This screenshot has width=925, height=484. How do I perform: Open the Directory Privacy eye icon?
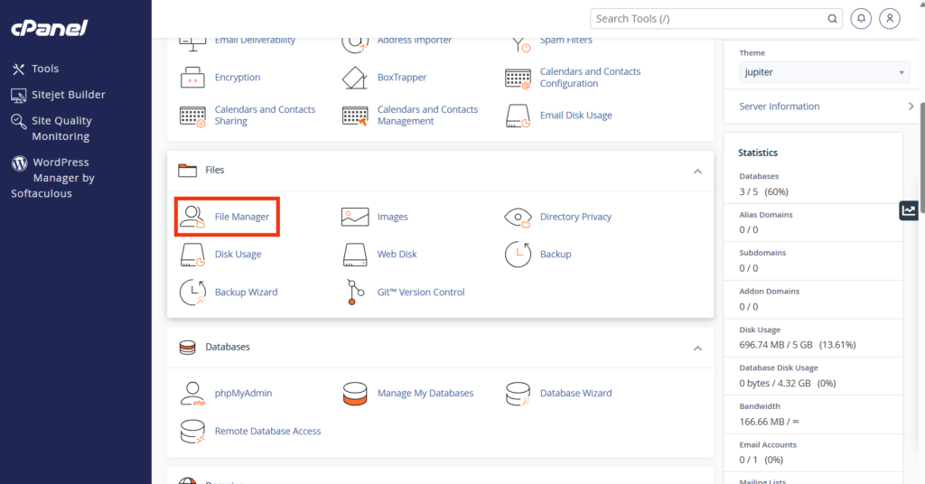(518, 217)
